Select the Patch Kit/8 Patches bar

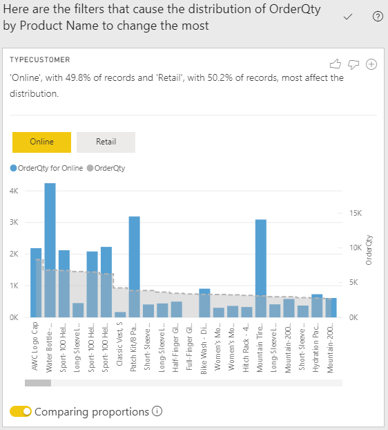pyautogui.click(x=135, y=267)
